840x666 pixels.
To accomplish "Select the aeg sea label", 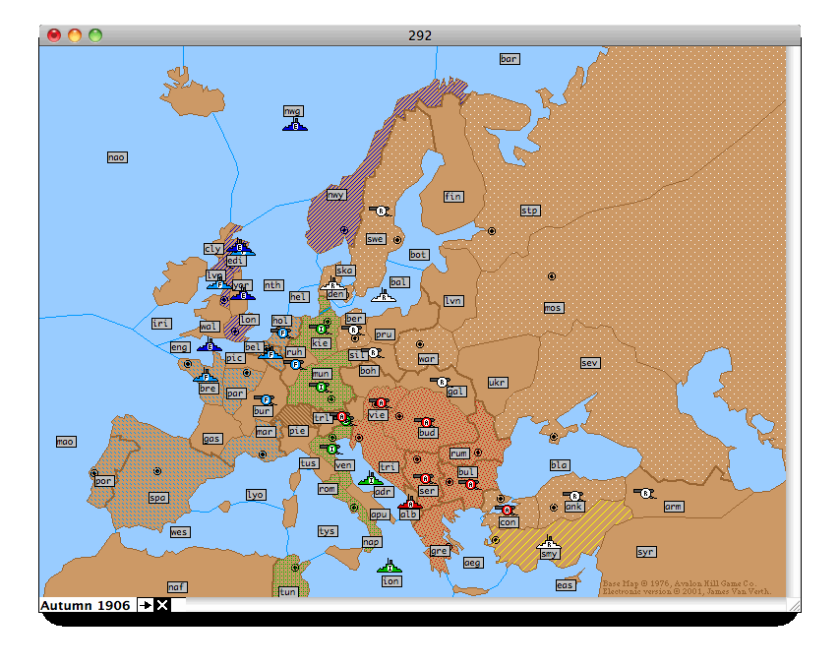I will 472,562.
